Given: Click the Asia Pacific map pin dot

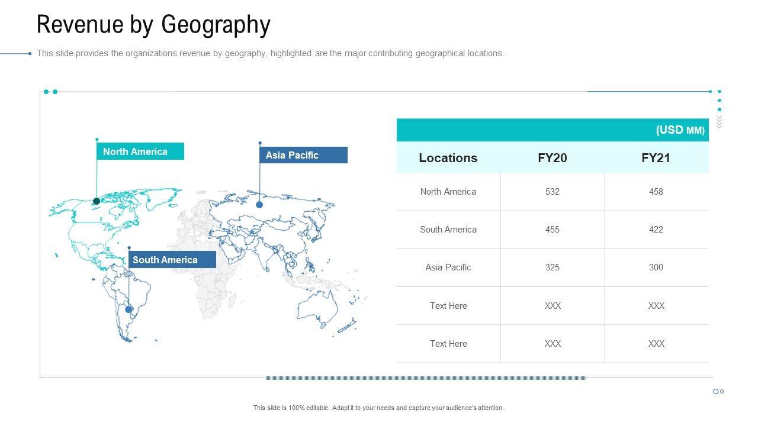Looking at the screenshot, I should (x=259, y=205).
